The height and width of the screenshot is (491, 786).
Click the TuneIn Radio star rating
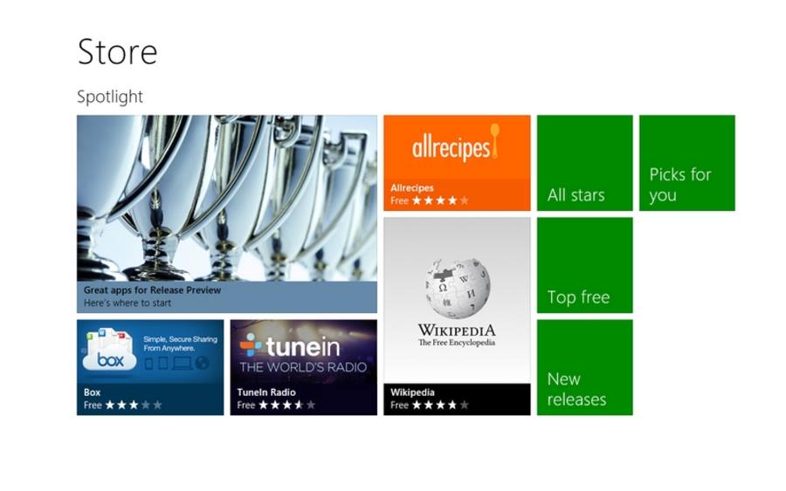pyautogui.click(x=286, y=405)
